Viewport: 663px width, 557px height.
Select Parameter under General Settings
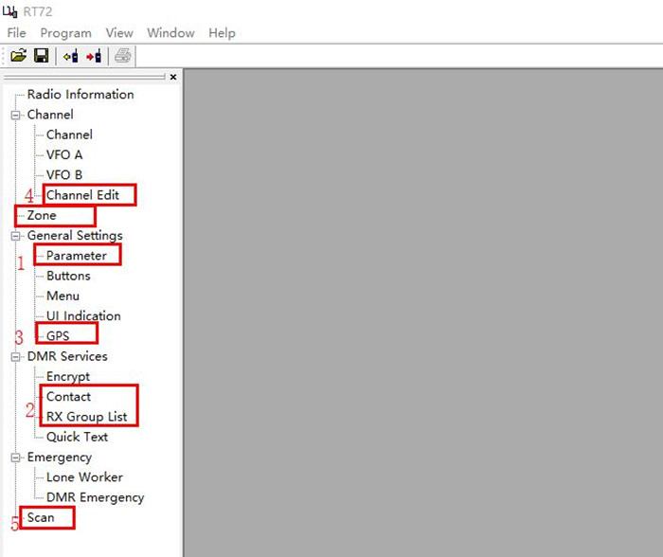77,256
